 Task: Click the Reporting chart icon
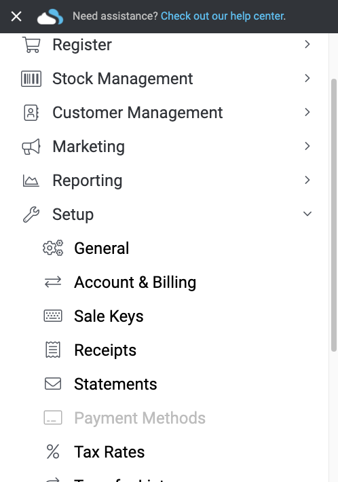(31, 181)
